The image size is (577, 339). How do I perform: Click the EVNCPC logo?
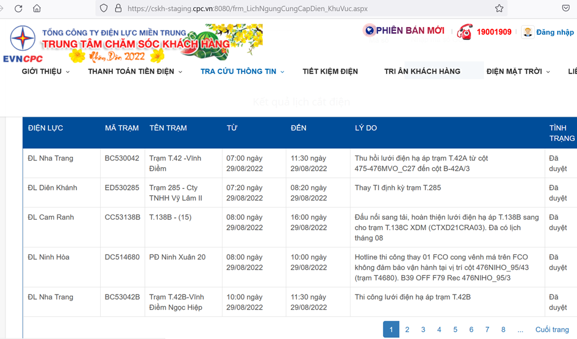point(23,43)
